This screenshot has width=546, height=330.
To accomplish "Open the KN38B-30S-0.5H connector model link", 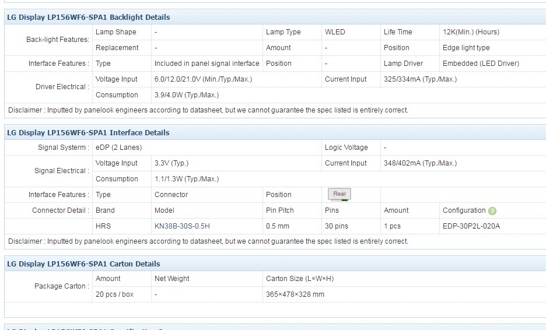I will click(182, 226).
